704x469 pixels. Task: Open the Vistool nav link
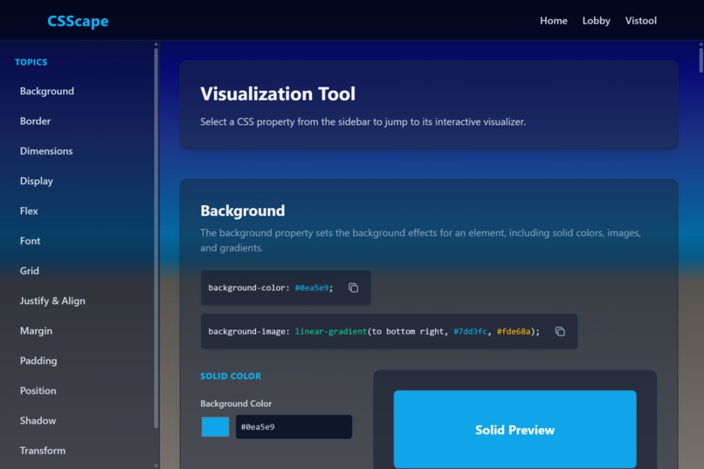pyautogui.click(x=641, y=21)
